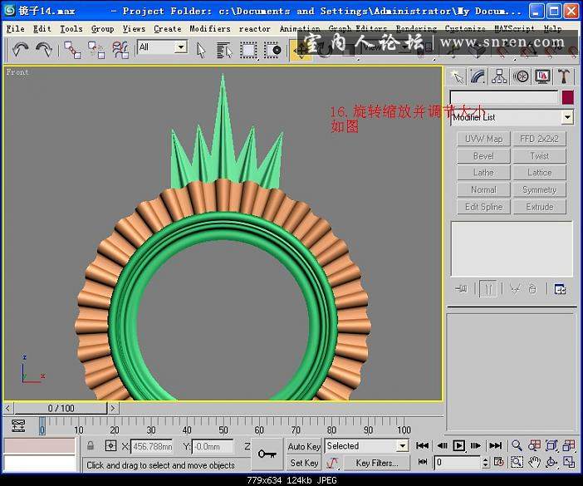Open the Views menu
Screen dimensions: 583x486
(x=134, y=28)
